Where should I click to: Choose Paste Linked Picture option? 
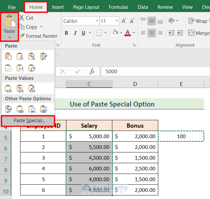point(43,109)
